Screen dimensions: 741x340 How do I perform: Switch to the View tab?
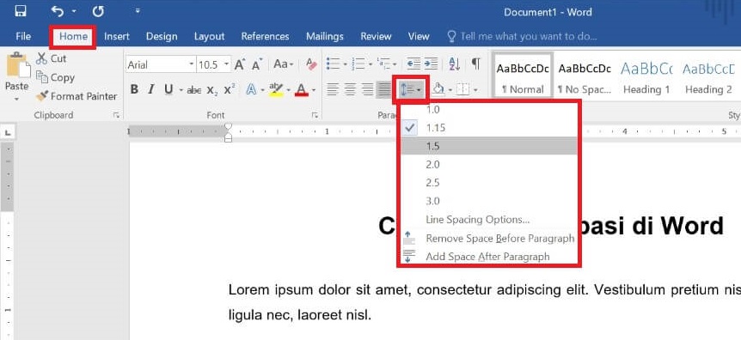(419, 36)
